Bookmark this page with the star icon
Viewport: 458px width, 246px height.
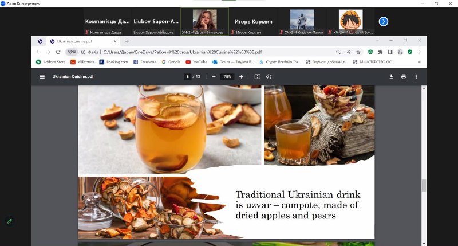point(358,52)
